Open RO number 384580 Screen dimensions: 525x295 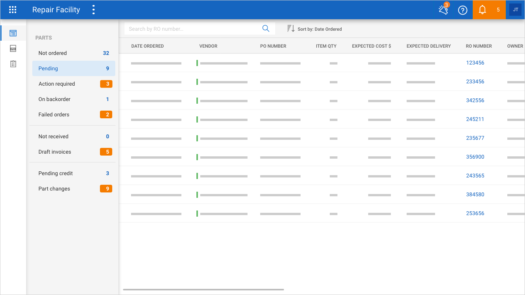pos(475,194)
